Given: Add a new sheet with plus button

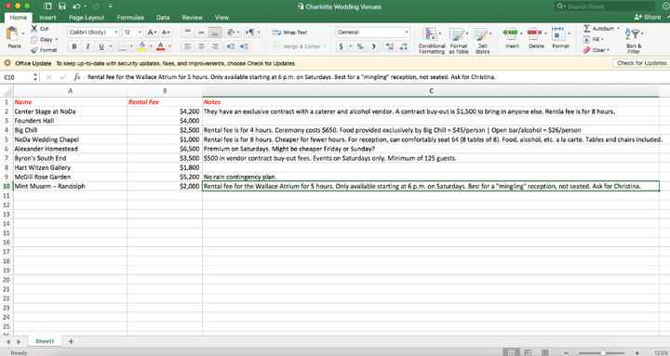Looking at the screenshot, I should tap(71, 341).
